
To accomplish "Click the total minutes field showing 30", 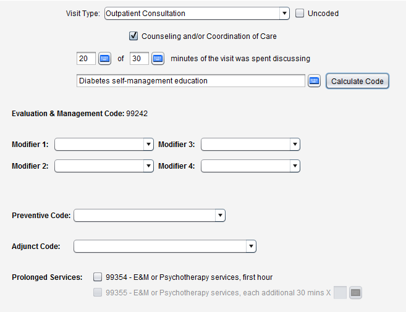I will pos(139,59).
